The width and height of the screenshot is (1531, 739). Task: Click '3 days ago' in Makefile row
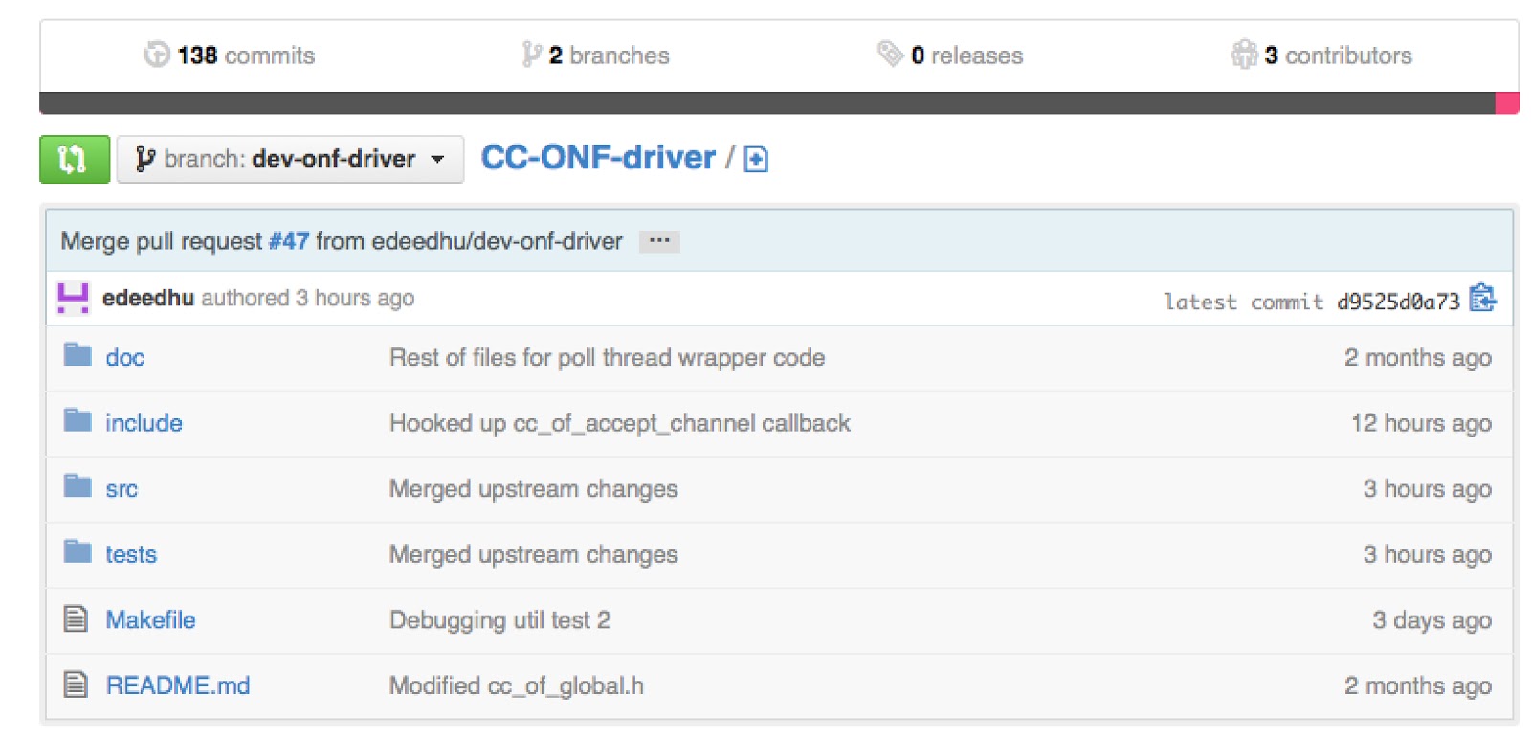1431,620
